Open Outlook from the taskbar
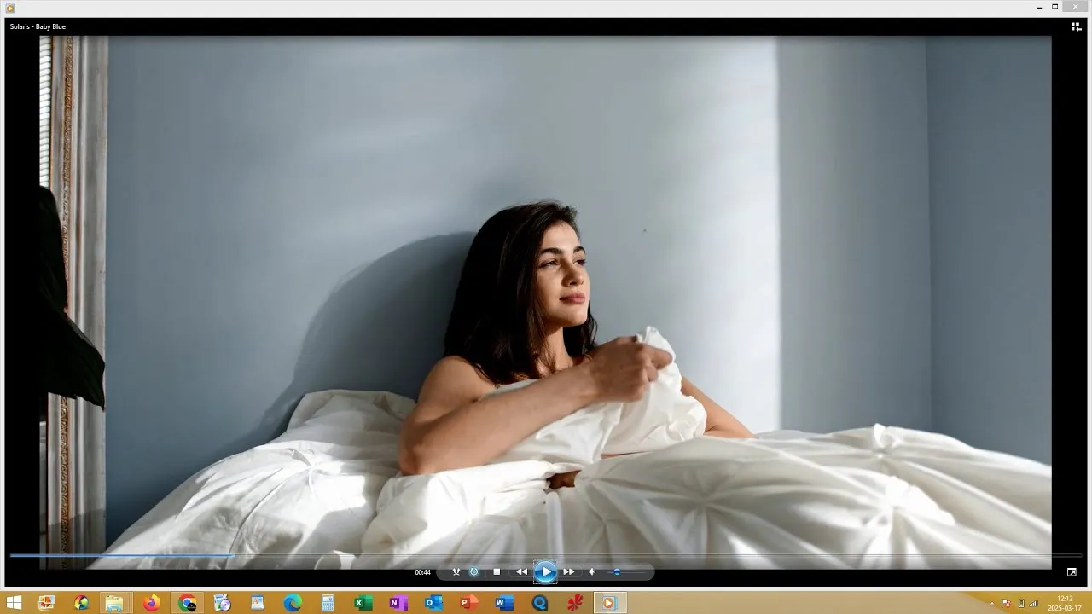The image size is (1092, 614). click(x=433, y=603)
